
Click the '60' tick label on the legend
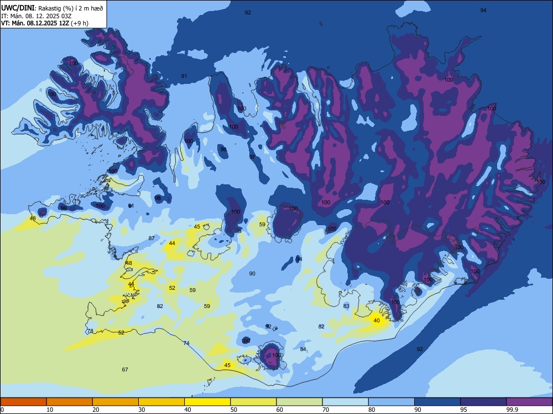pos(280,410)
